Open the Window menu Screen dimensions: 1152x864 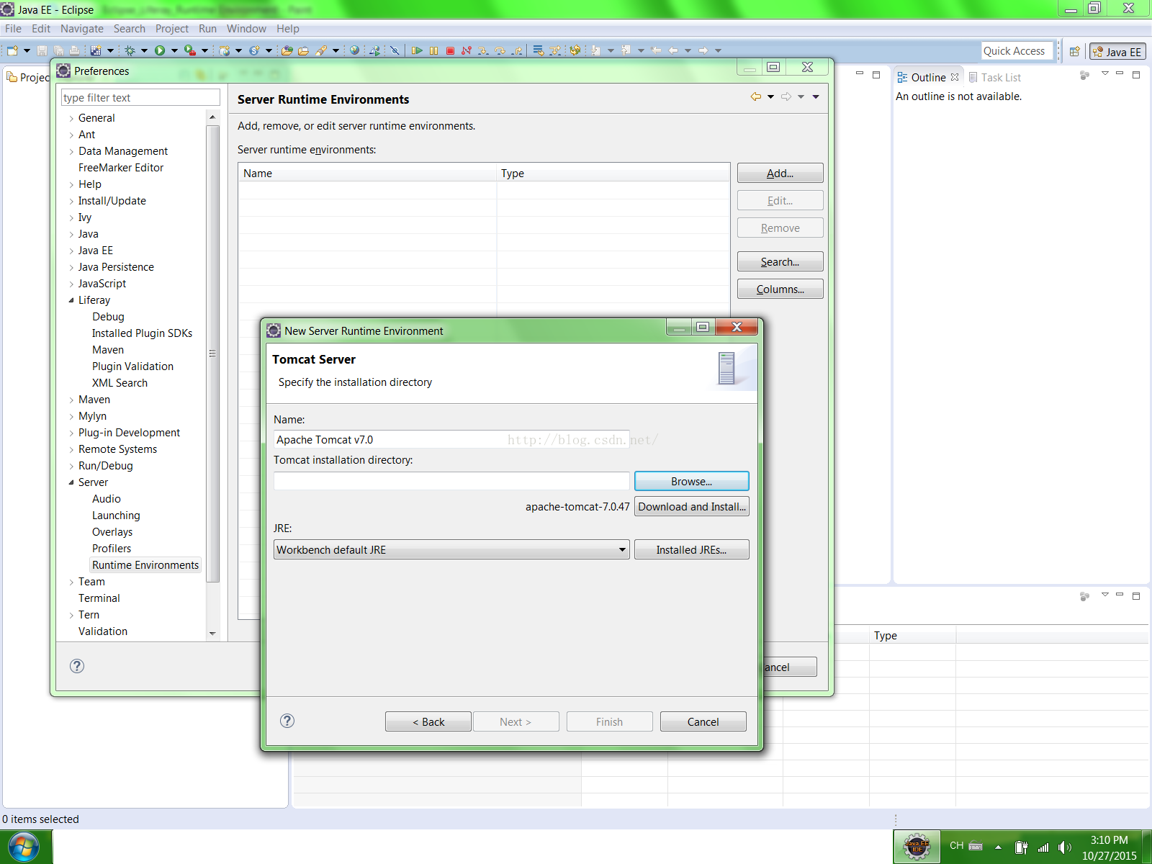[246, 29]
